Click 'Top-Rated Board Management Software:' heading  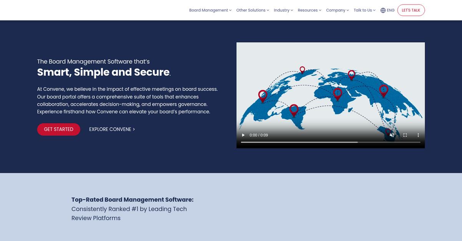(x=133, y=199)
